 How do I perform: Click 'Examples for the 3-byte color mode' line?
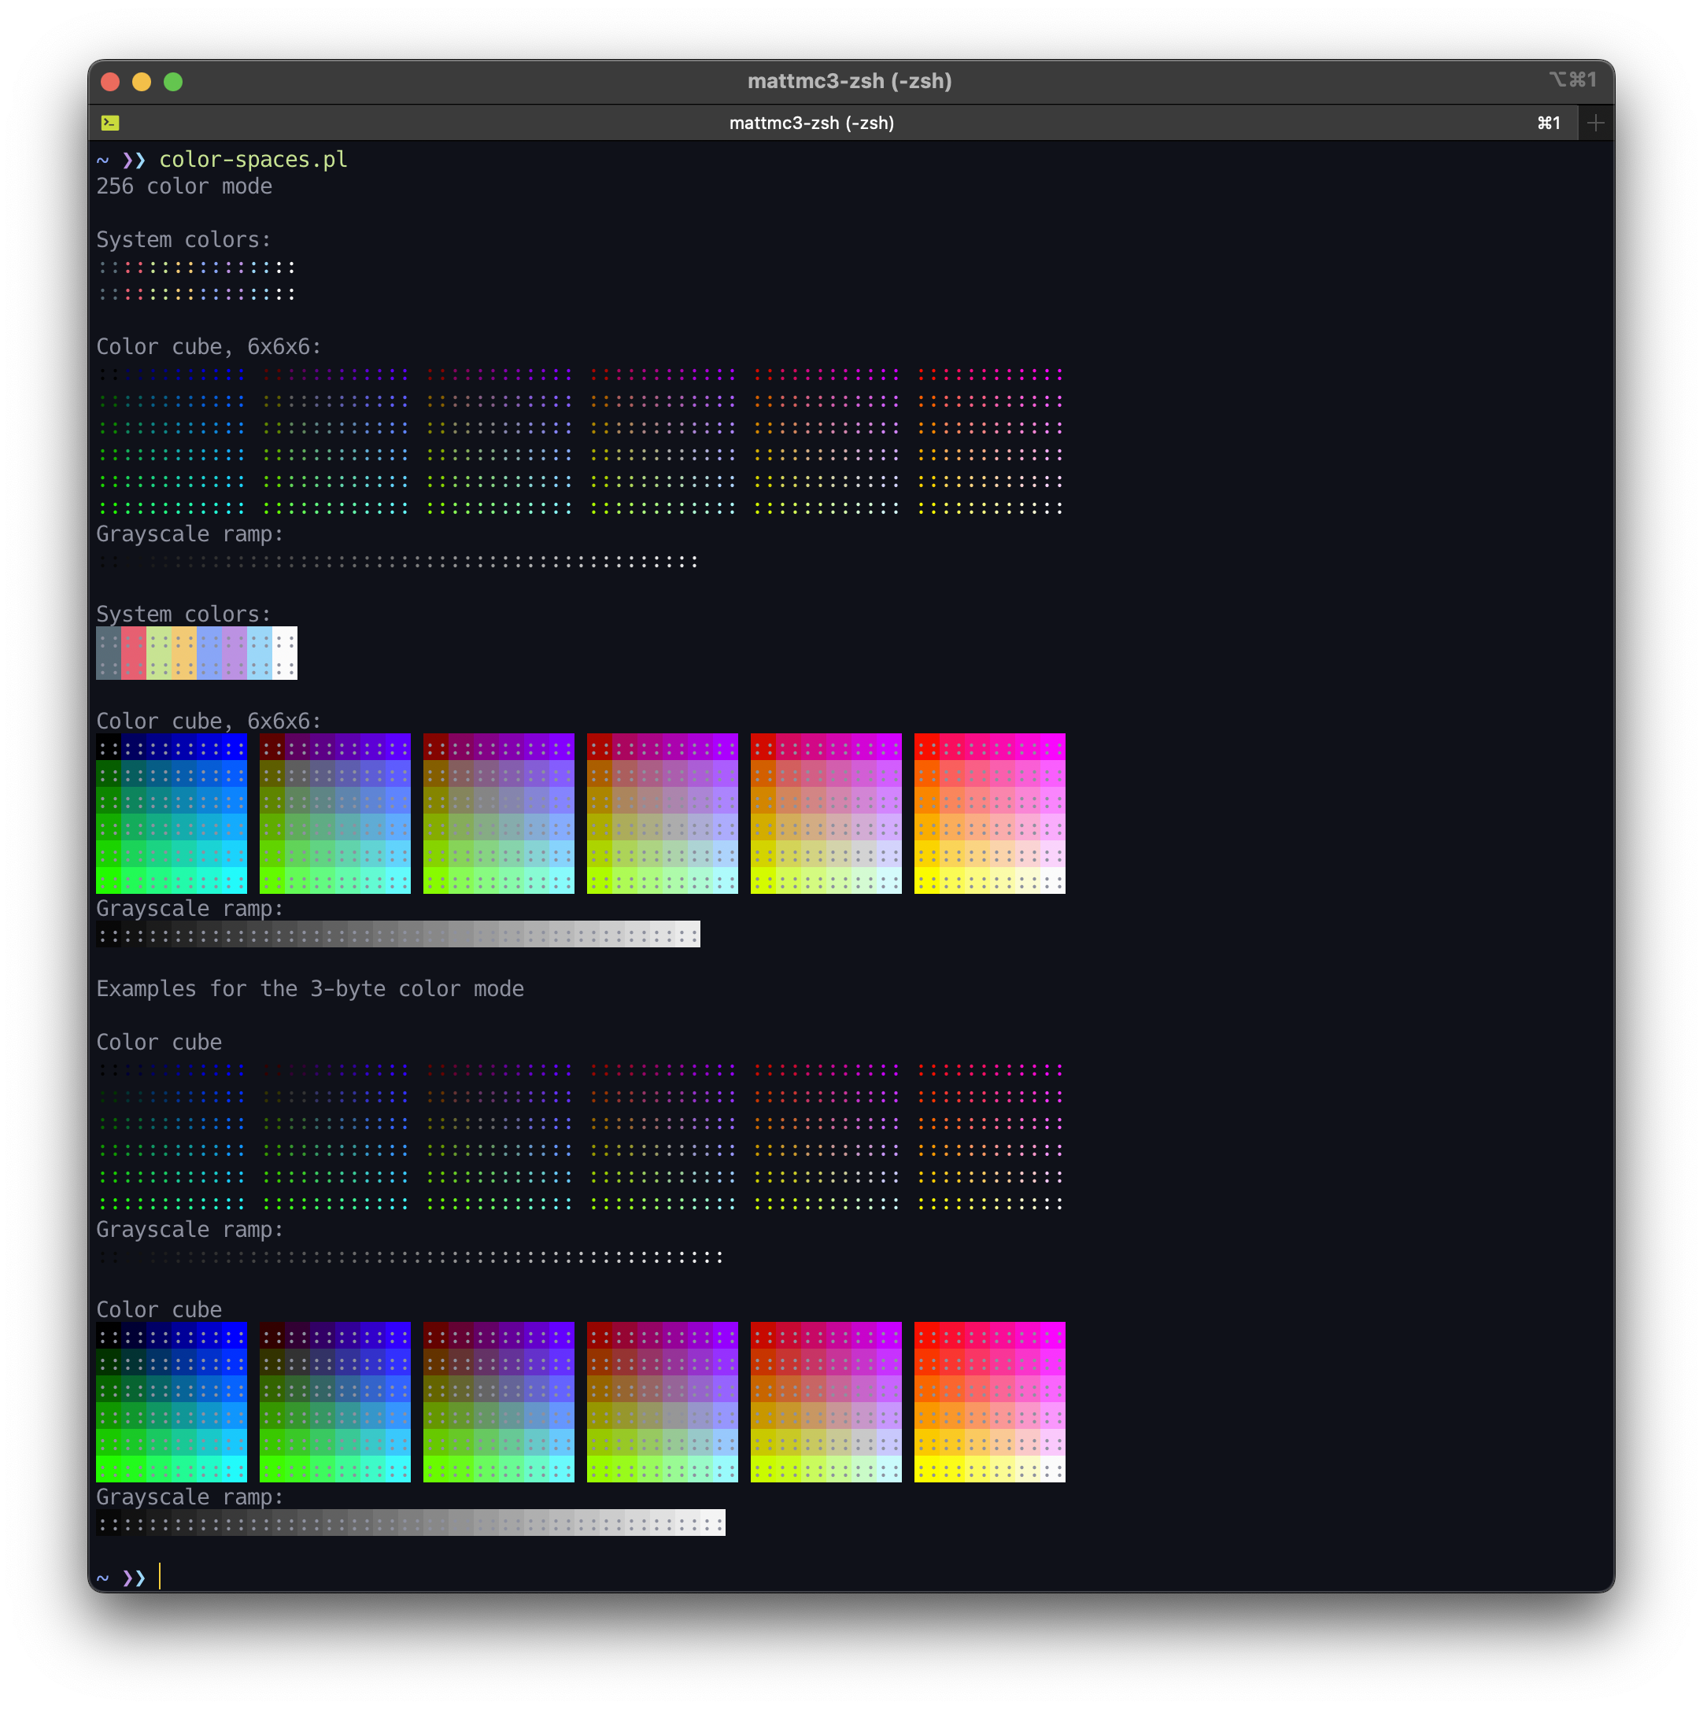point(311,989)
